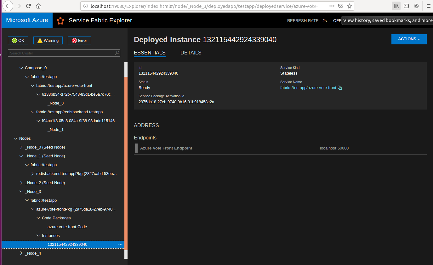Image resolution: width=433 pixels, height=265 pixels.
Task: Bookmark this page with the star icon
Action: 350,6
